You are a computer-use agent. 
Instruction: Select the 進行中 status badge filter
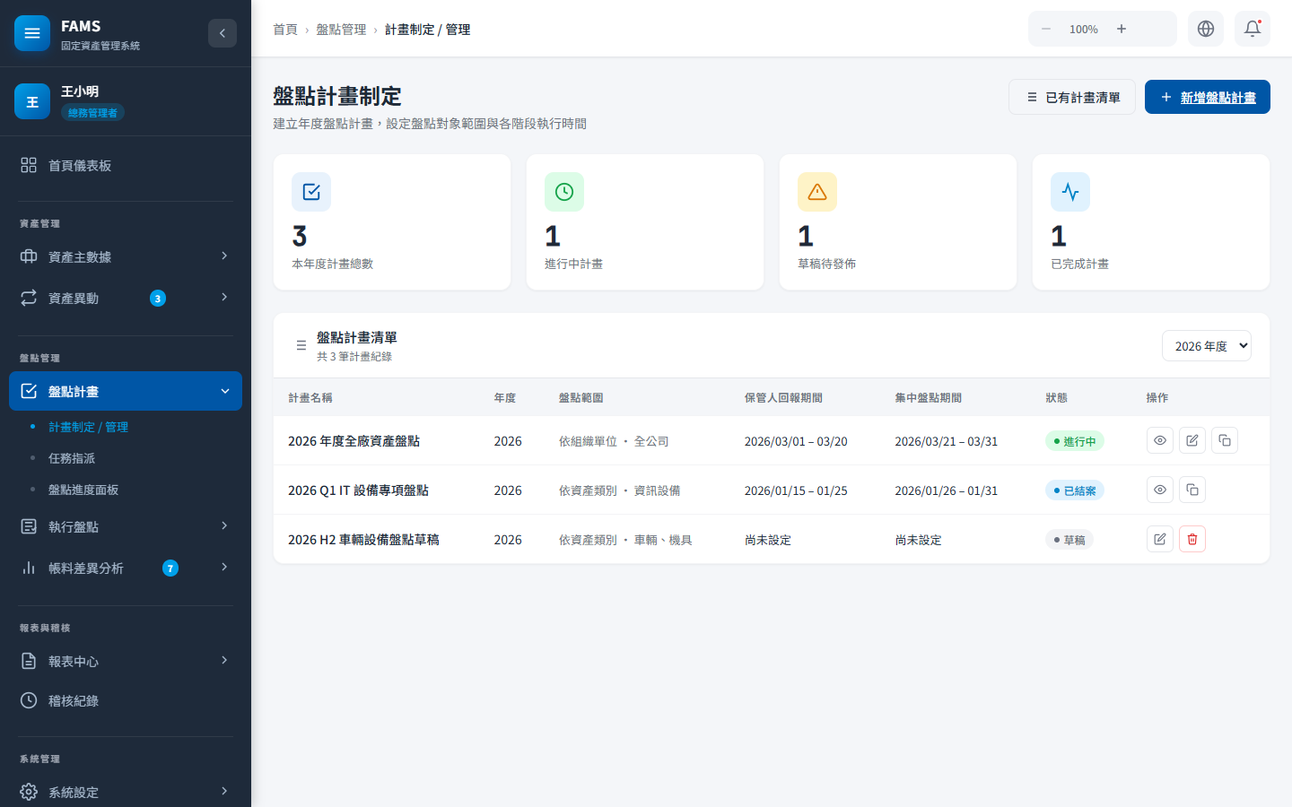pos(1074,440)
